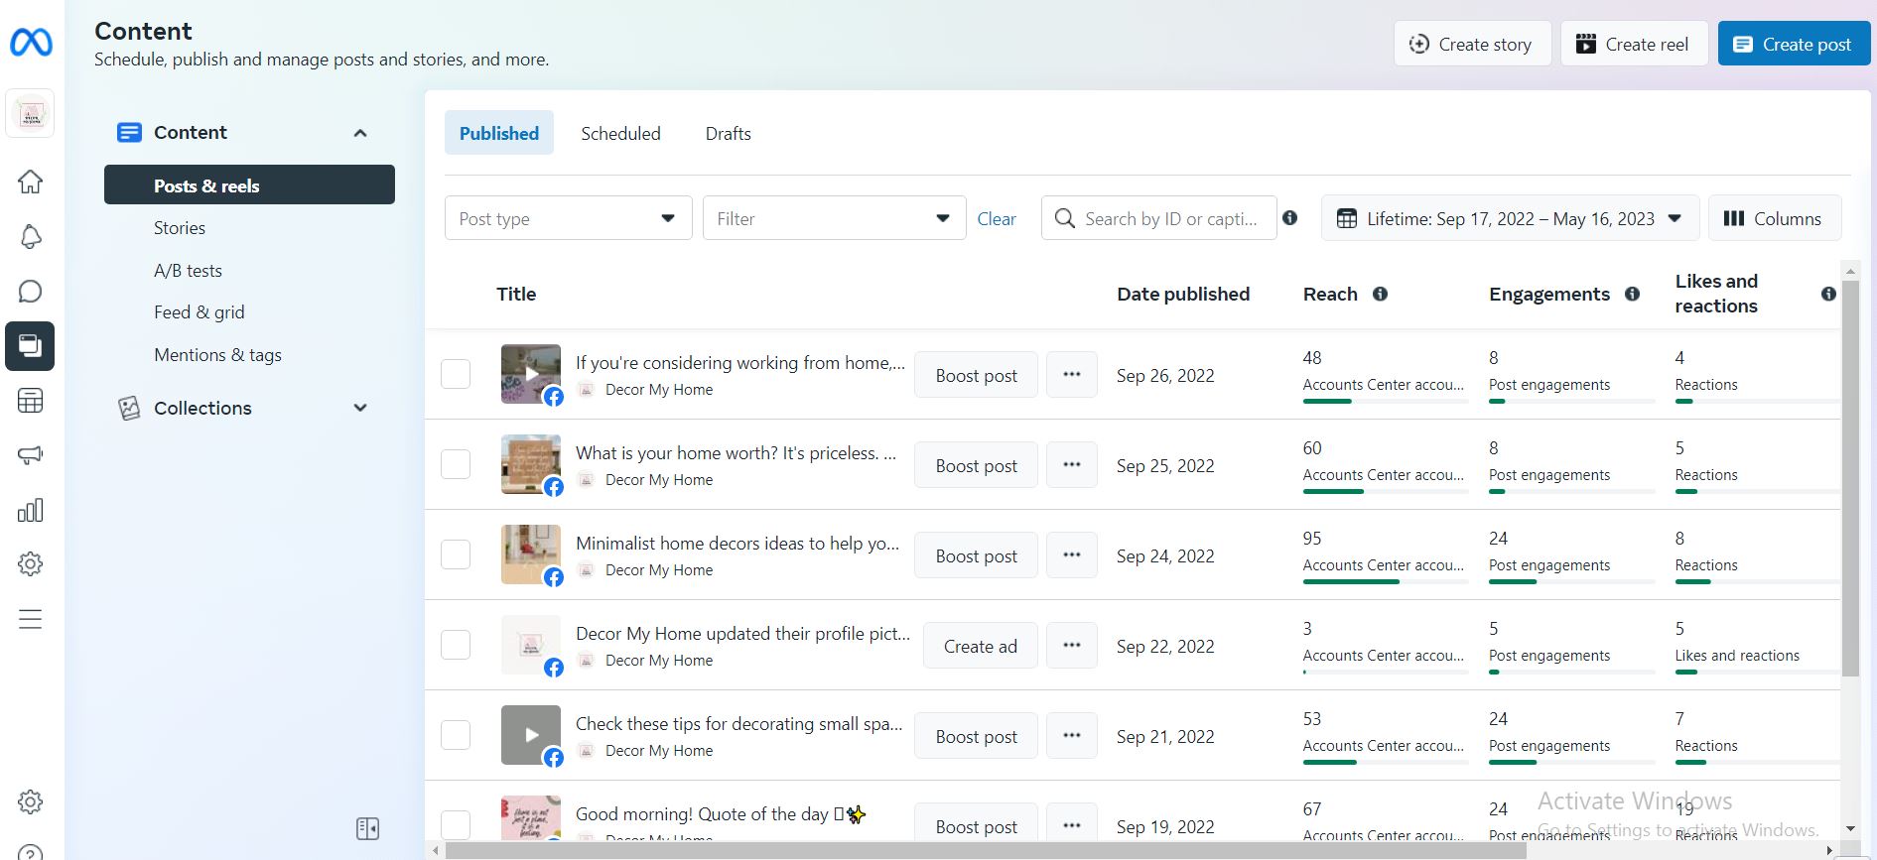Open thumbnail of small spaces tips video
Image resolution: width=1877 pixels, height=860 pixels.
531,735
